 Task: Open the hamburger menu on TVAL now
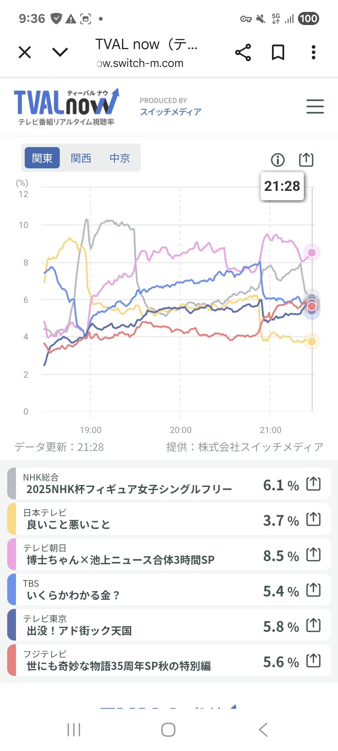[315, 106]
